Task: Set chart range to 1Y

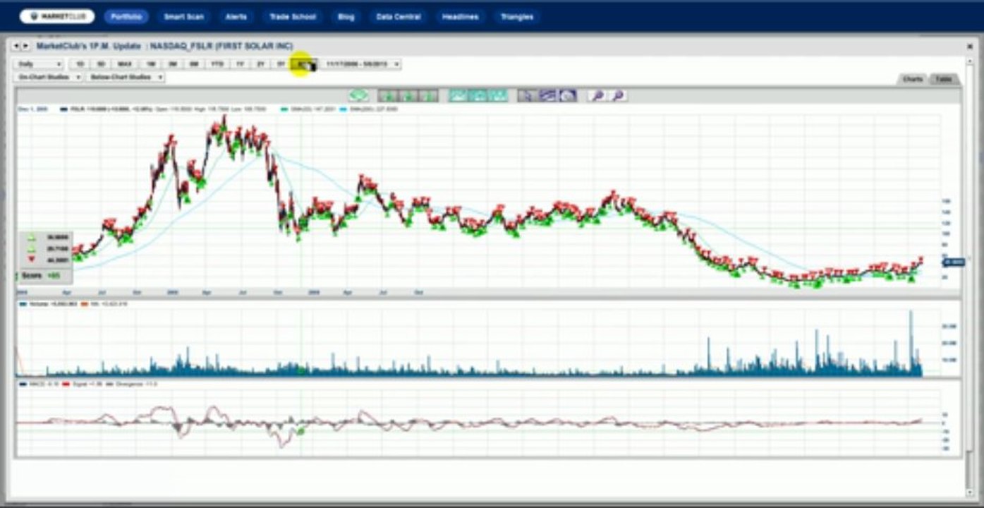Action: [x=240, y=64]
